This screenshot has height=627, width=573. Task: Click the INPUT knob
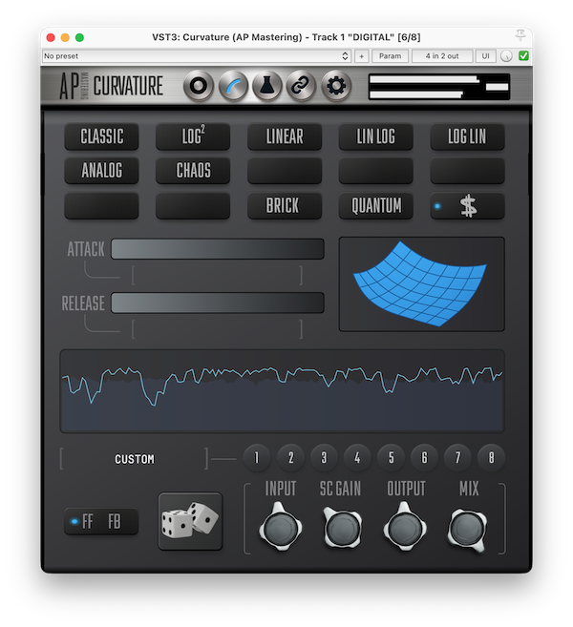(280, 528)
